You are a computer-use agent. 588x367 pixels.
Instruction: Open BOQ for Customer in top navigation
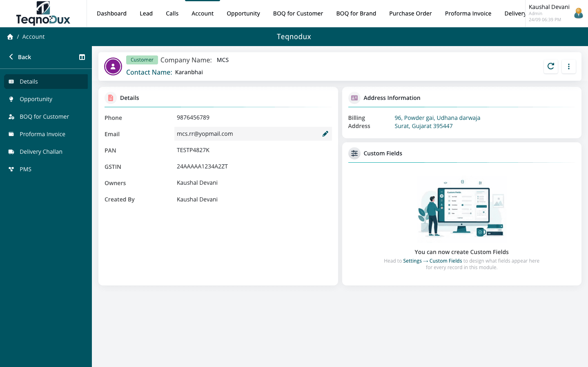(298, 13)
